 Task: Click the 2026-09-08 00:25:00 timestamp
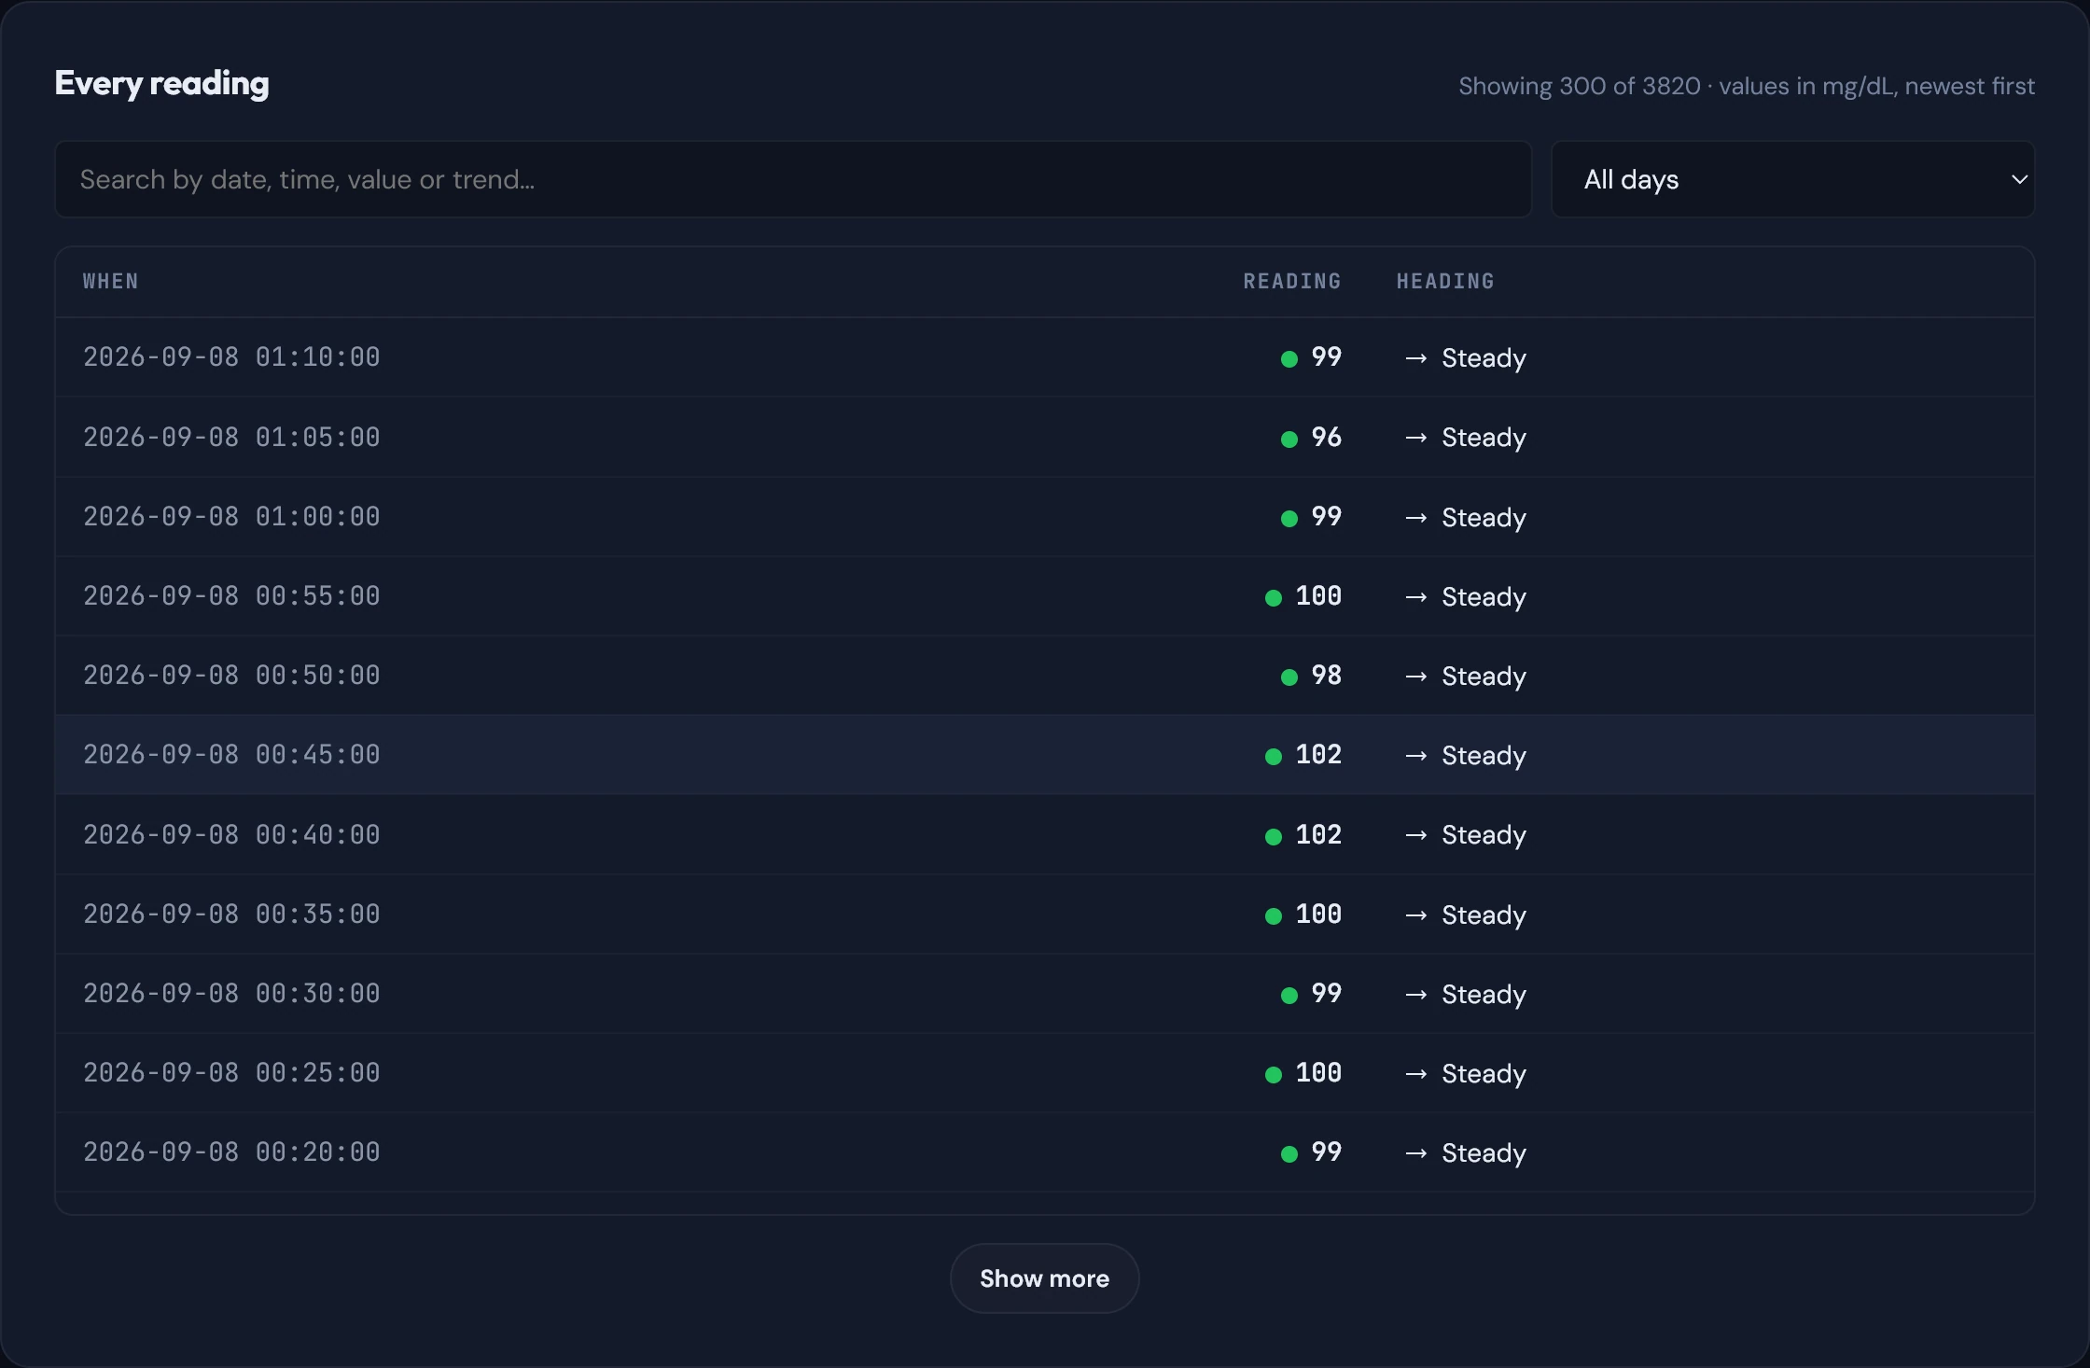[231, 1073]
